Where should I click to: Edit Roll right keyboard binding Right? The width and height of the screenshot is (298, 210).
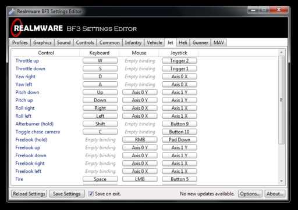pos(100,108)
